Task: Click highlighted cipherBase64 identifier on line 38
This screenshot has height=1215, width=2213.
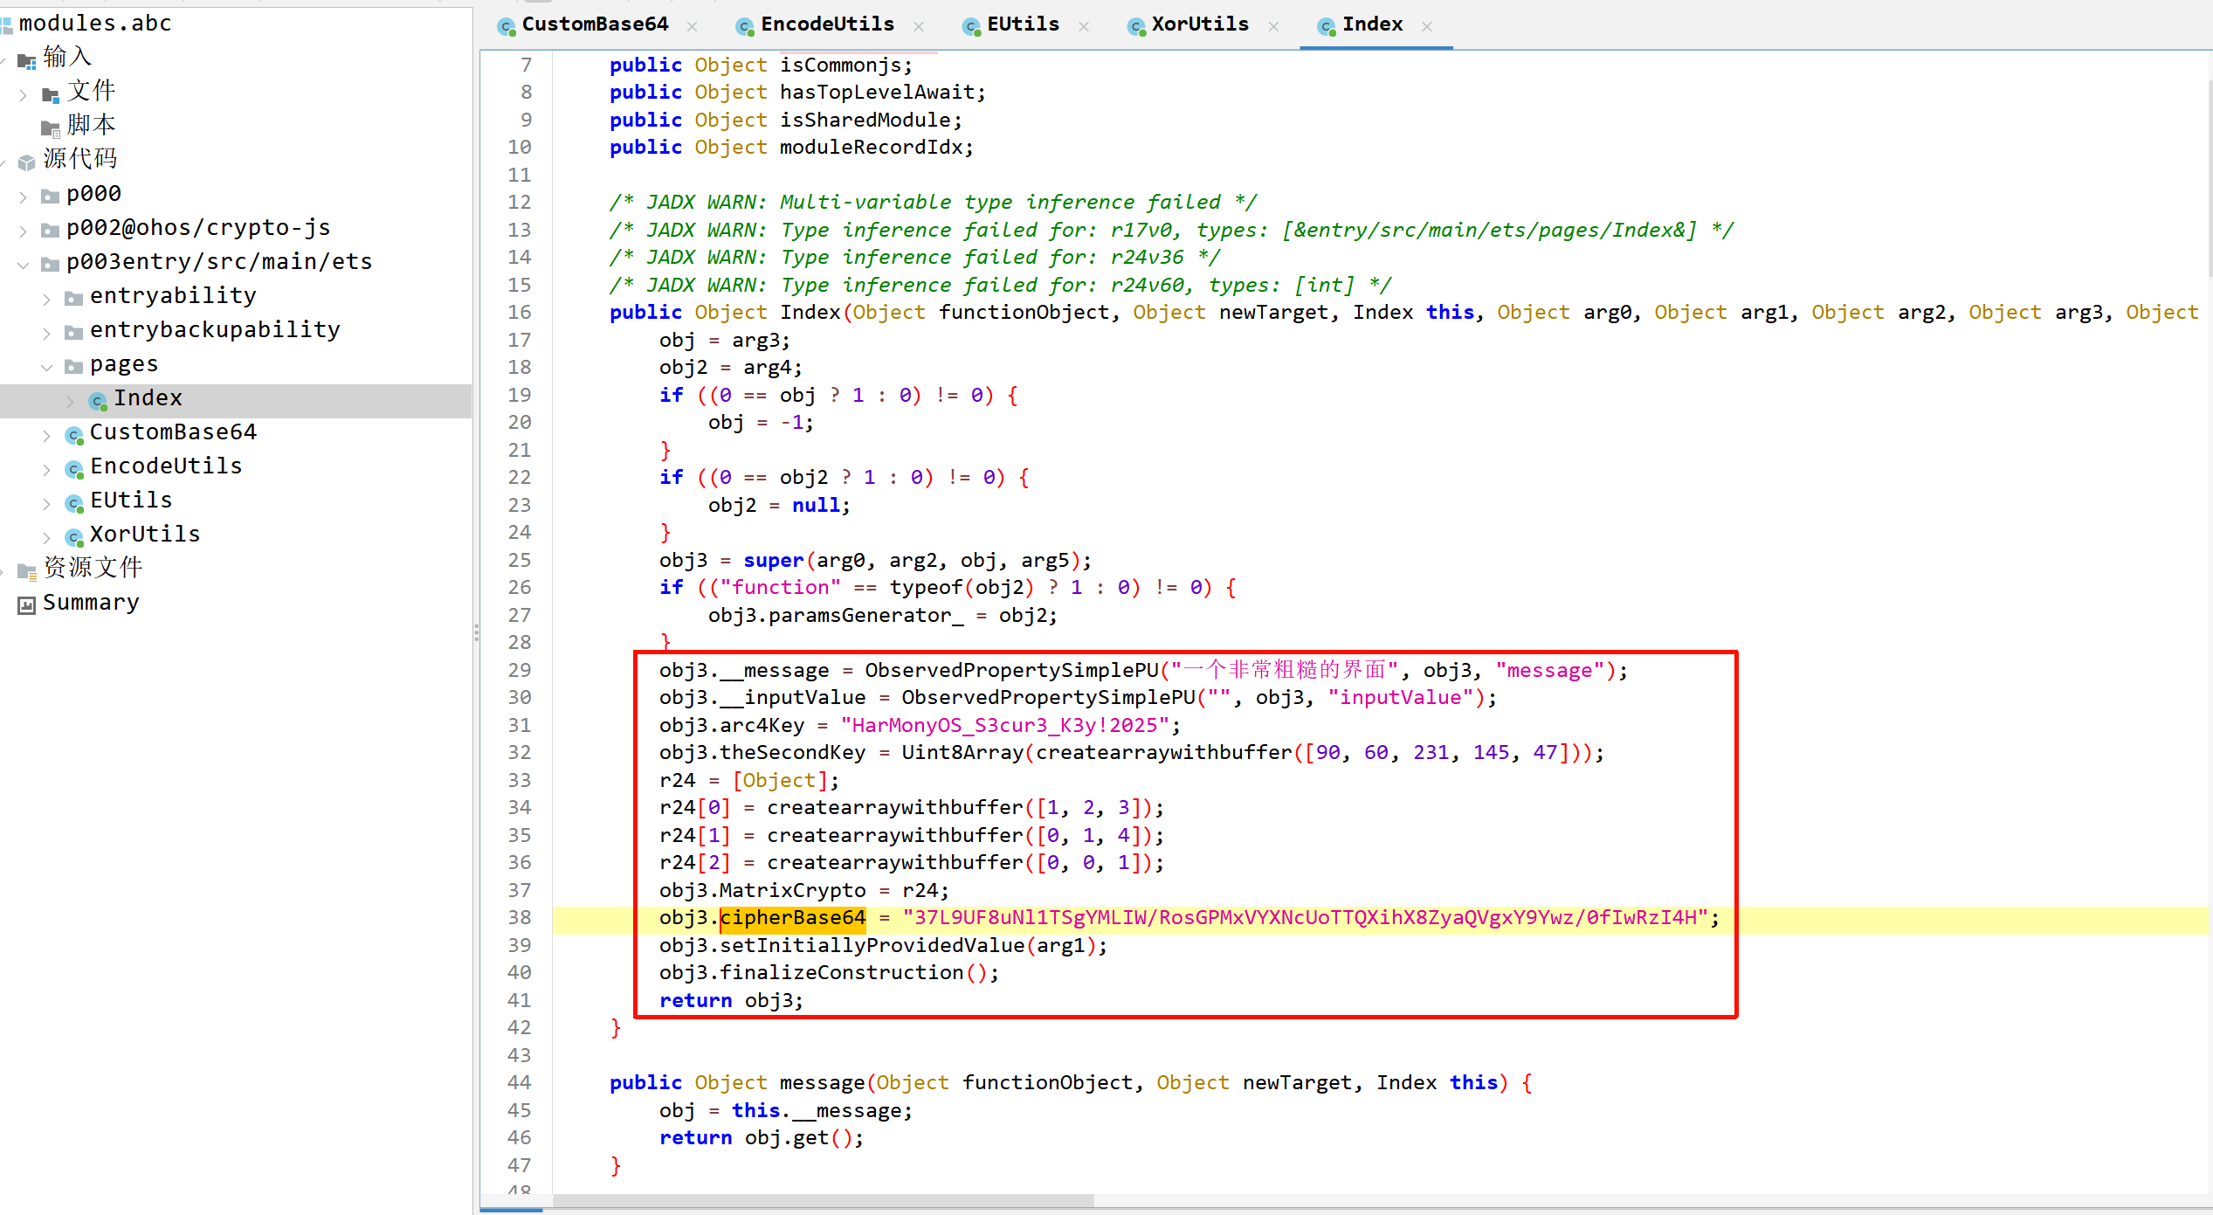Action: (792, 918)
